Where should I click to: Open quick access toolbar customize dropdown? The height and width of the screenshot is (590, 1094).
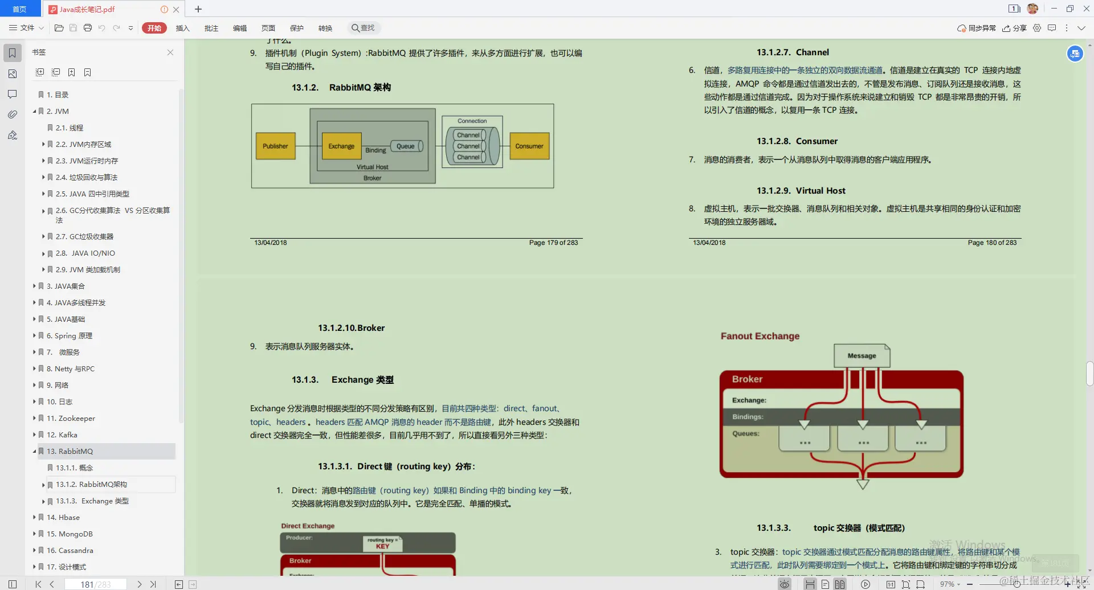pyautogui.click(x=130, y=28)
